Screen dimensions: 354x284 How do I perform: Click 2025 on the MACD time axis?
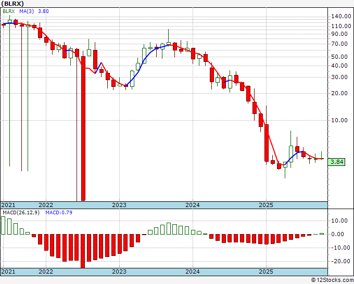266,272
